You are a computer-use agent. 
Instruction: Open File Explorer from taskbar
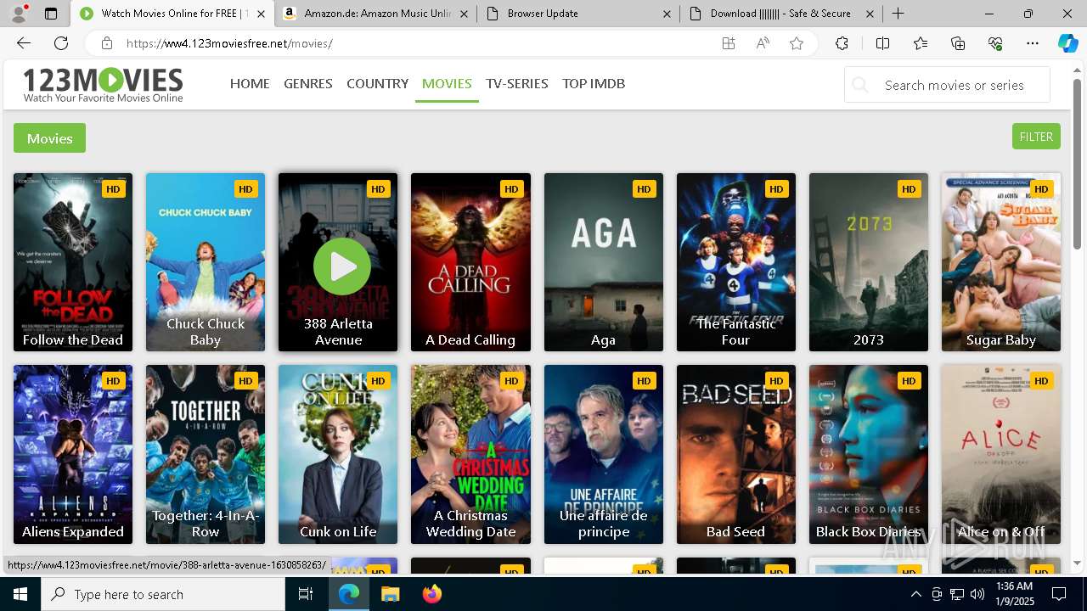click(x=390, y=594)
